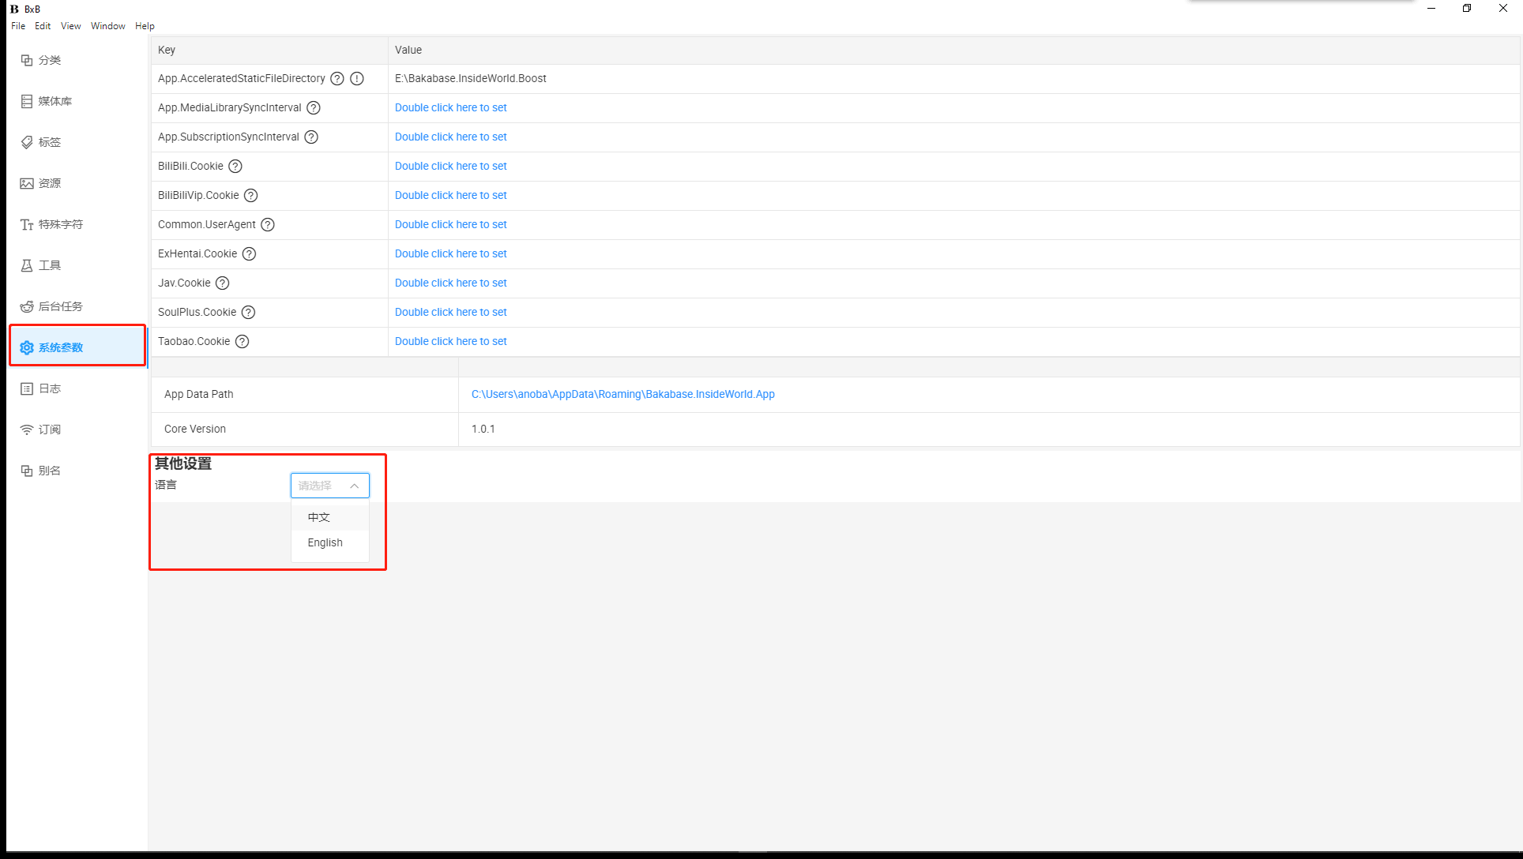
Task: Click the 特殊字符 text icon
Action: [x=27, y=224]
